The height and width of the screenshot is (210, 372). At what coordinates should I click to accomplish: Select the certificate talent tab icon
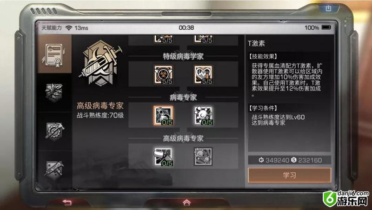pyautogui.click(x=54, y=54)
